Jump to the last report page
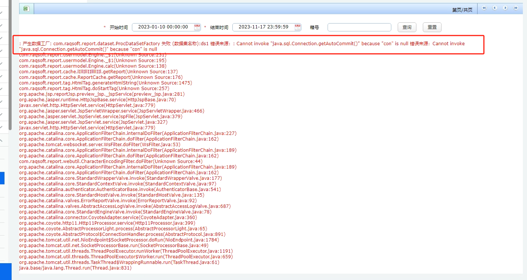The height and width of the screenshot is (280, 527). (516, 8)
